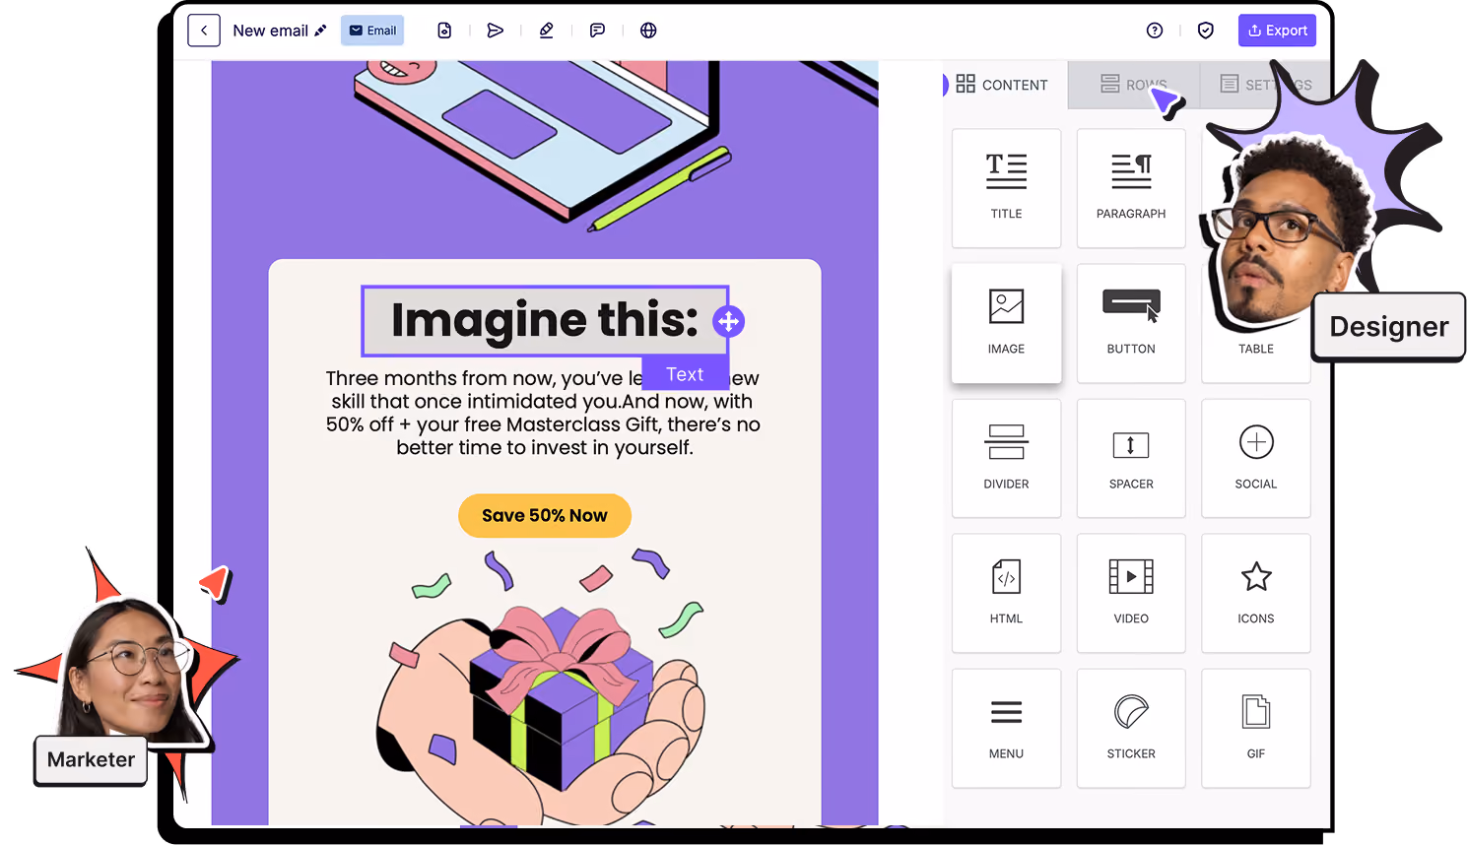Click the pen-and-underline edit icon in toolbar
This screenshot has width=1467, height=845.
(547, 31)
